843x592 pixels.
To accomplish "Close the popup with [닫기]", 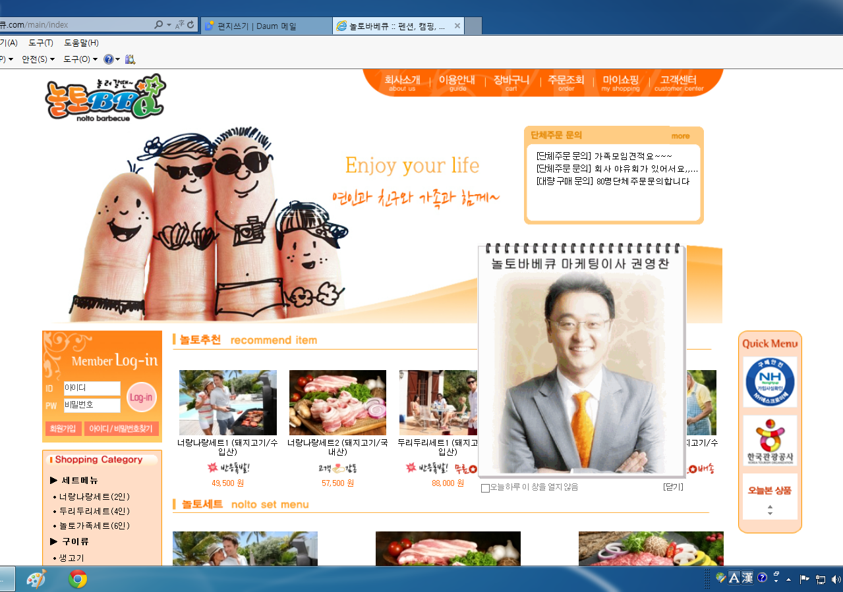I will tap(673, 487).
